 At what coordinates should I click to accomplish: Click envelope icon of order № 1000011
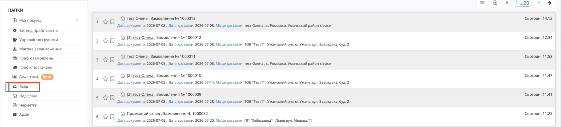click(123, 57)
